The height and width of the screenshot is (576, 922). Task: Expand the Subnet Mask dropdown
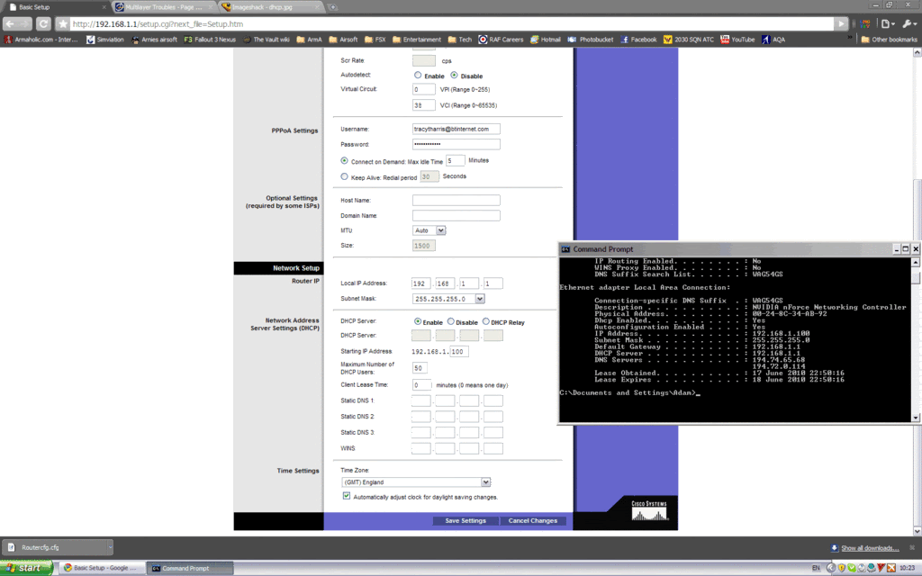[448, 299]
